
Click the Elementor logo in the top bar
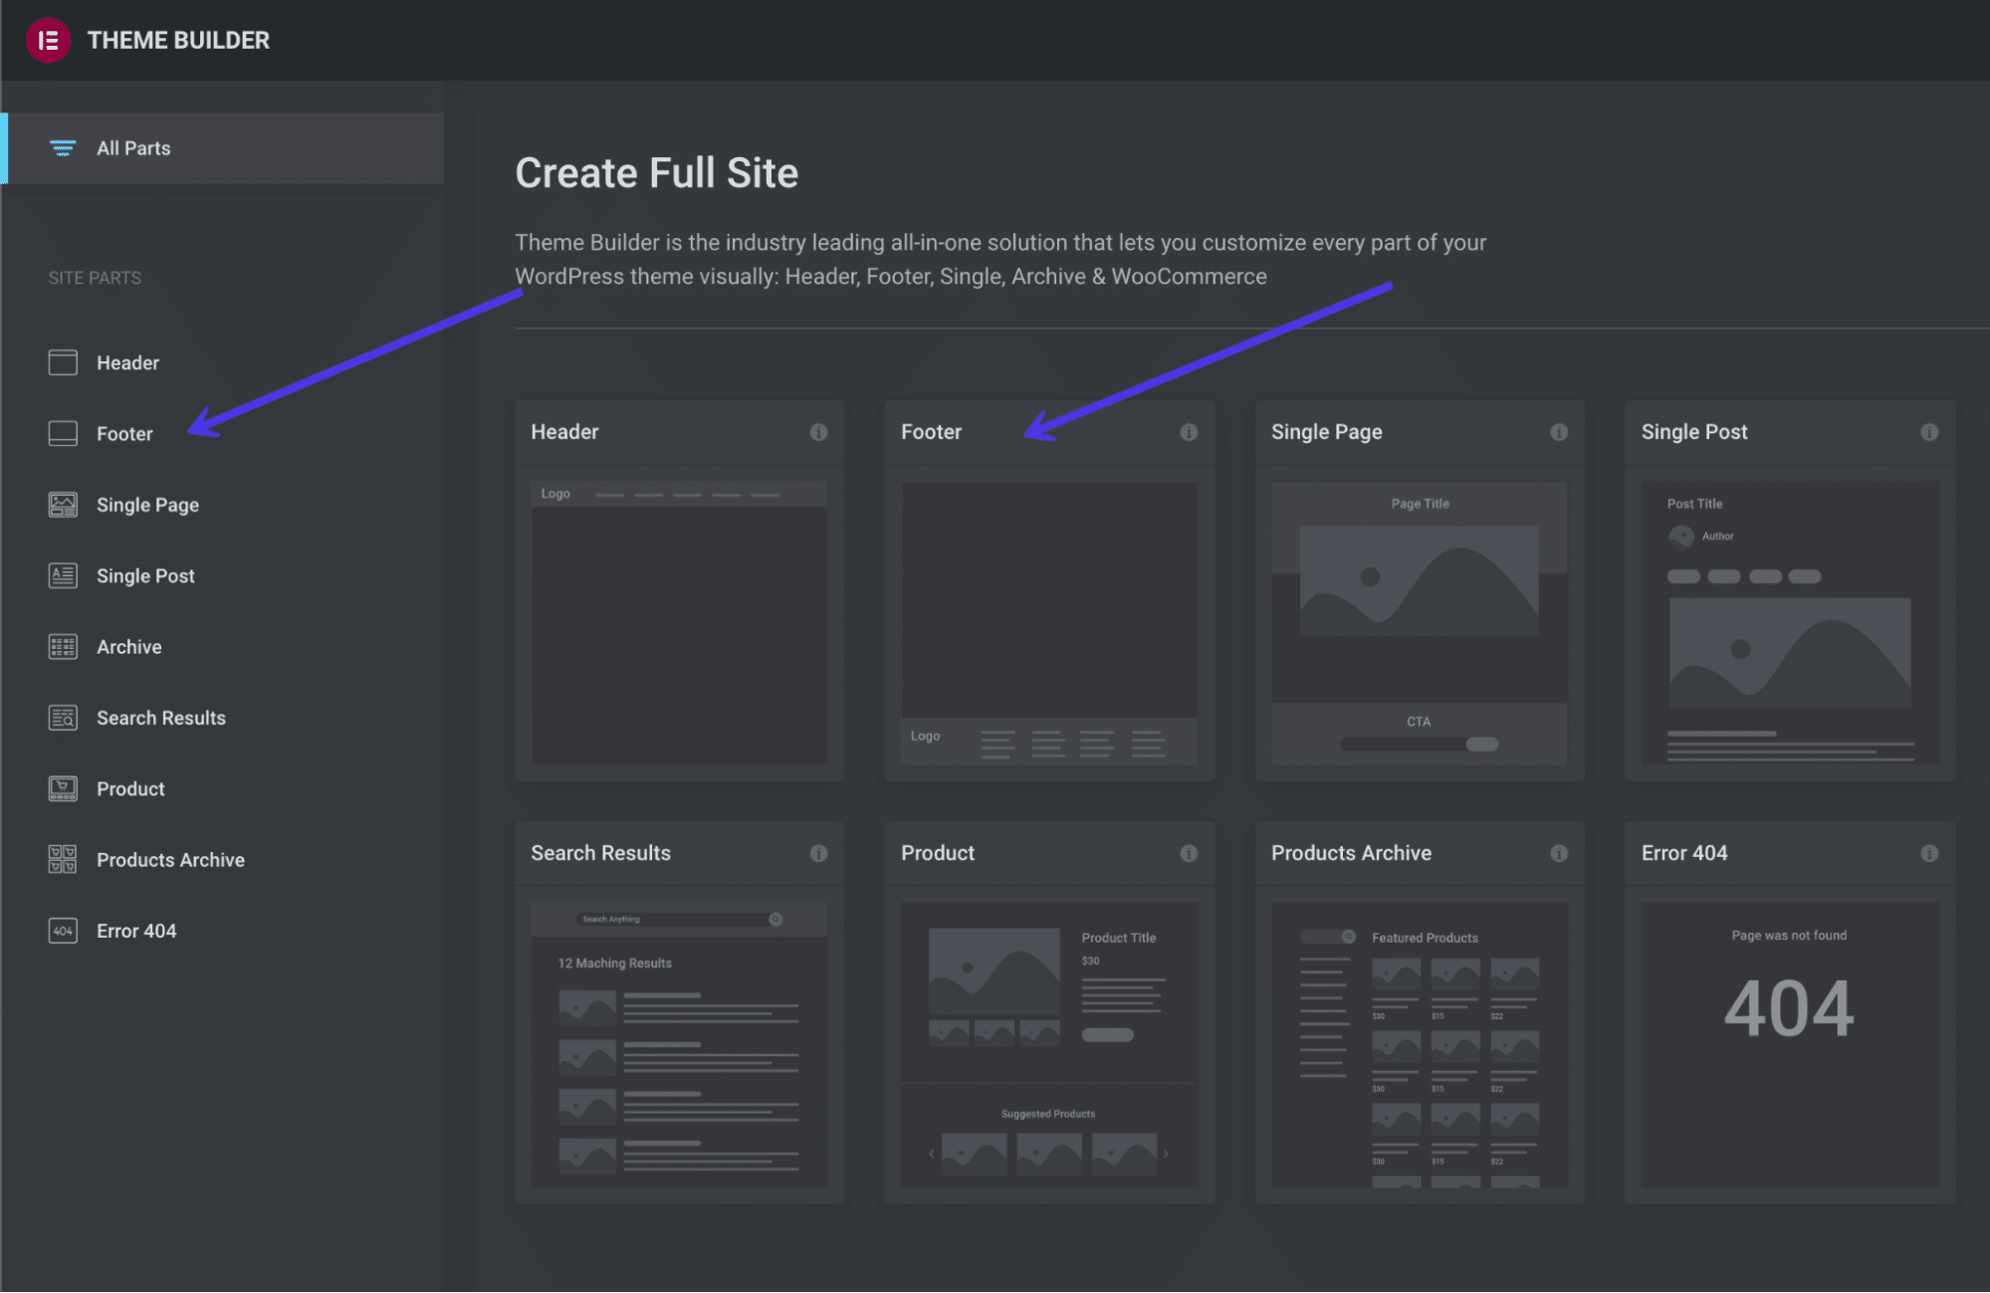(x=47, y=40)
